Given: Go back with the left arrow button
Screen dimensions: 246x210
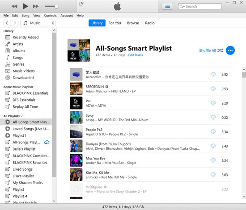Looking at the screenshot, I should point(7,23).
